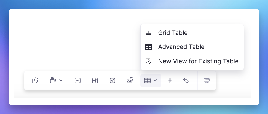Viewport: 268px width, 114px height.
Task: Collapse the table menu with its chevron
Action: (x=155, y=80)
